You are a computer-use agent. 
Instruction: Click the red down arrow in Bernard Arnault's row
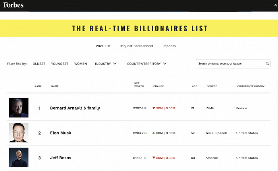[x=154, y=108]
